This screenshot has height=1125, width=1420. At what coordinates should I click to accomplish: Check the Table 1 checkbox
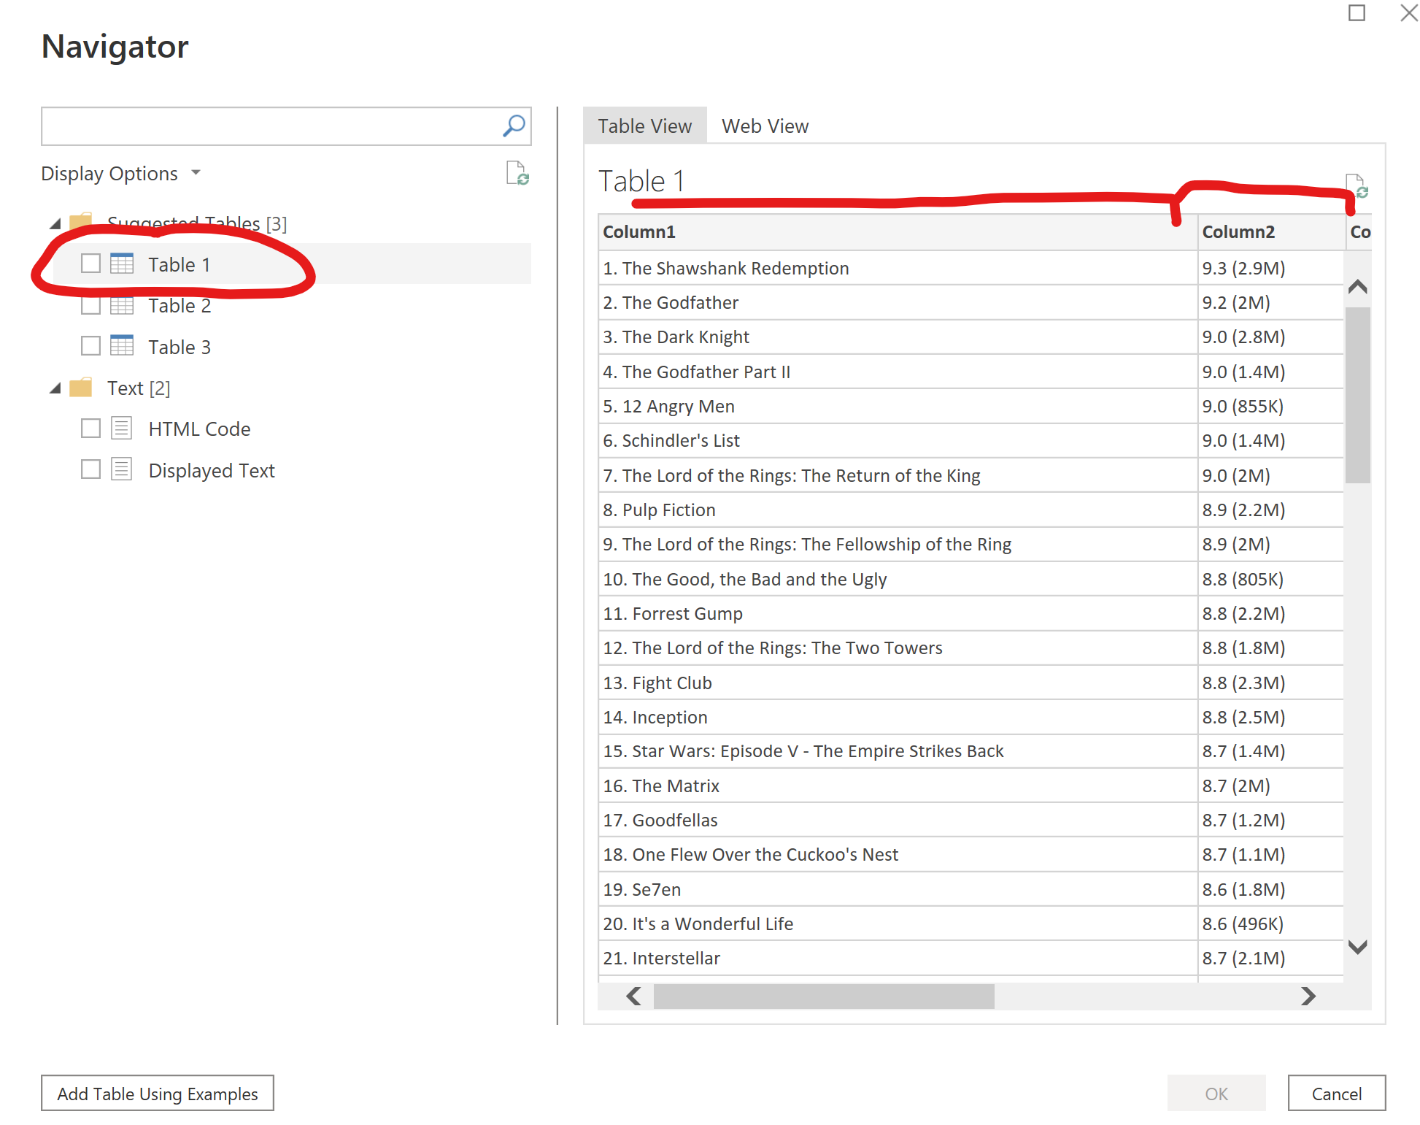(91, 264)
